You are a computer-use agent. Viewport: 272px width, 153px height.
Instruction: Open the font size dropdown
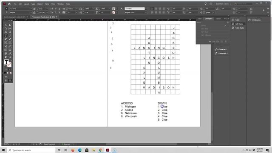tap(47, 8)
